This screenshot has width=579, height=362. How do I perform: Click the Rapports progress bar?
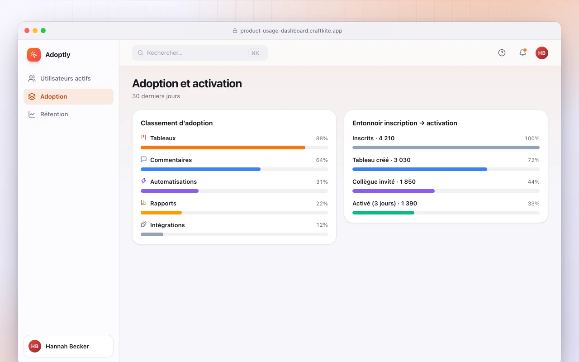tap(161, 213)
